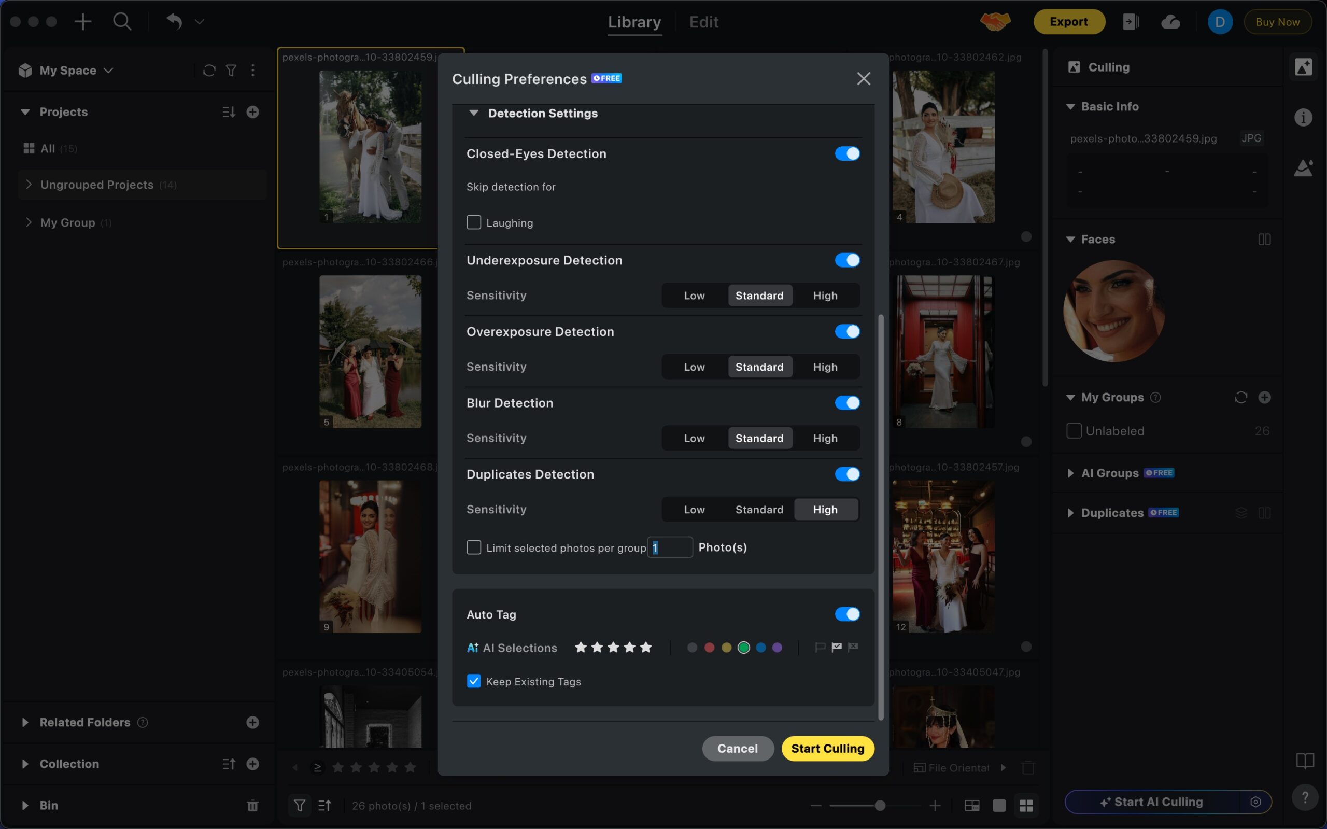1327x829 pixels.
Task: Collapse Detection Settings section
Action: [x=474, y=113]
